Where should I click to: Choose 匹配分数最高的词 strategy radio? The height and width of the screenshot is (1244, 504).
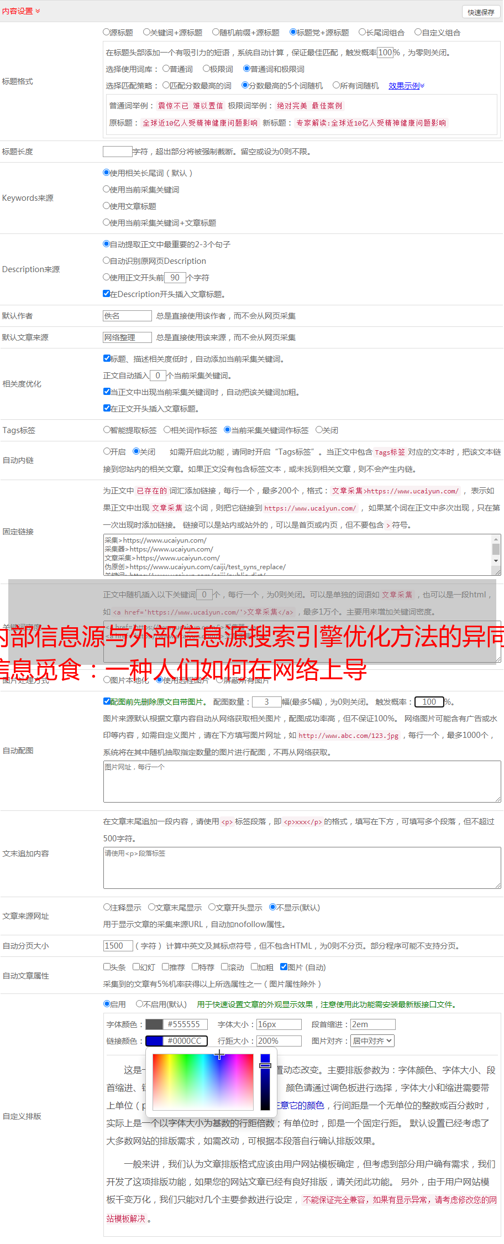[166, 85]
